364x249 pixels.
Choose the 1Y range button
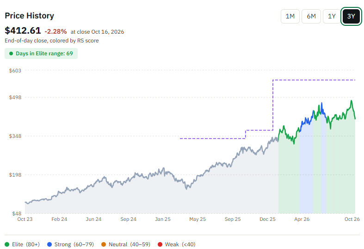(x=332, y=16)
